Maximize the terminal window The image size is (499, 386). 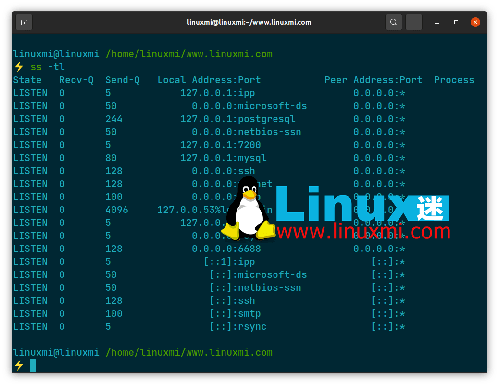[x=456, y=22]
